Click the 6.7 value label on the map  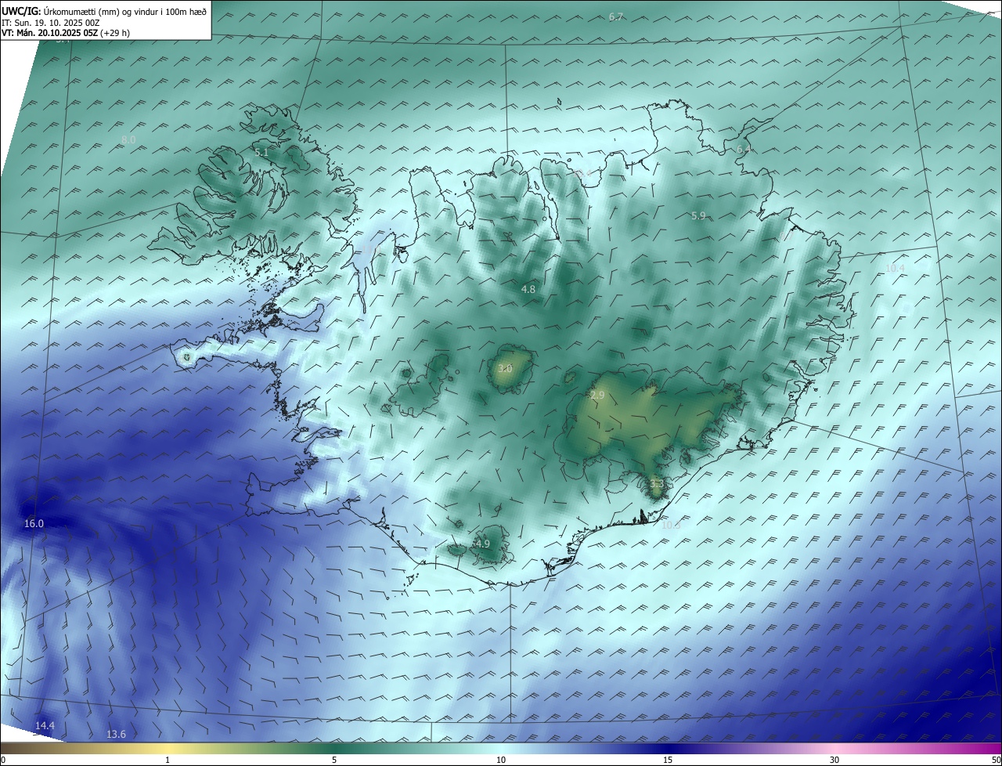[616, 16]
